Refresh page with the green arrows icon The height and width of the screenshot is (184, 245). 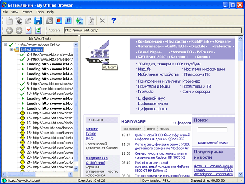pyautogui.click(x=38, y=30)
